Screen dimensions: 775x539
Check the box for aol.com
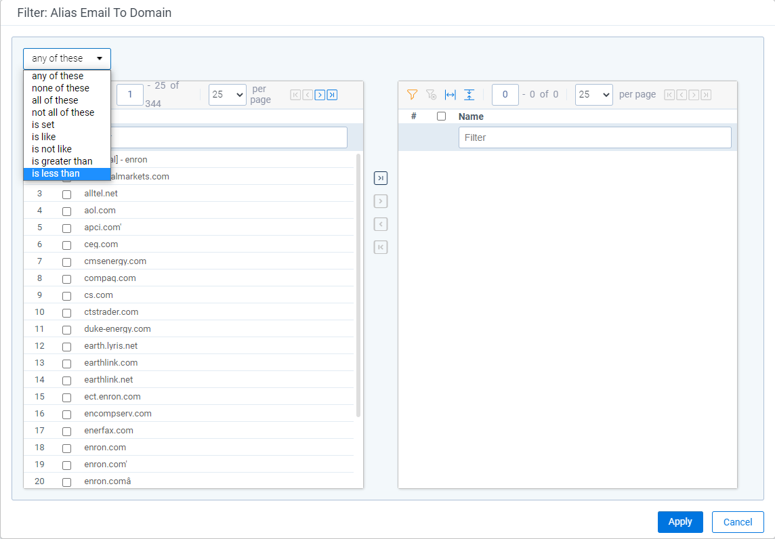[x=66, y=211]
